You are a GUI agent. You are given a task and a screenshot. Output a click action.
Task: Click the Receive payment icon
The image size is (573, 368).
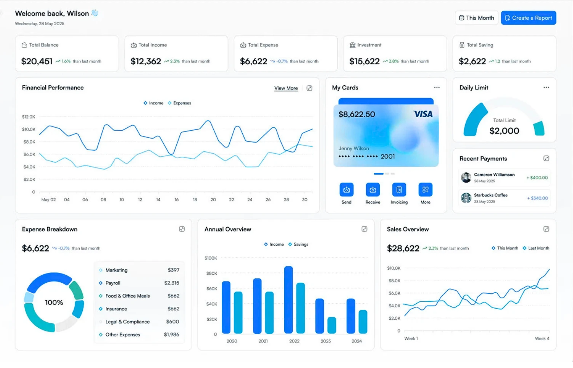tap(372, 190)
